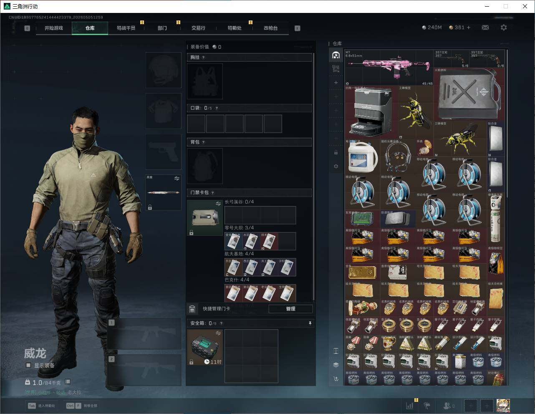Click the empty backpack slot
Screen dimensions: 535x414
[x=205, y=166]
